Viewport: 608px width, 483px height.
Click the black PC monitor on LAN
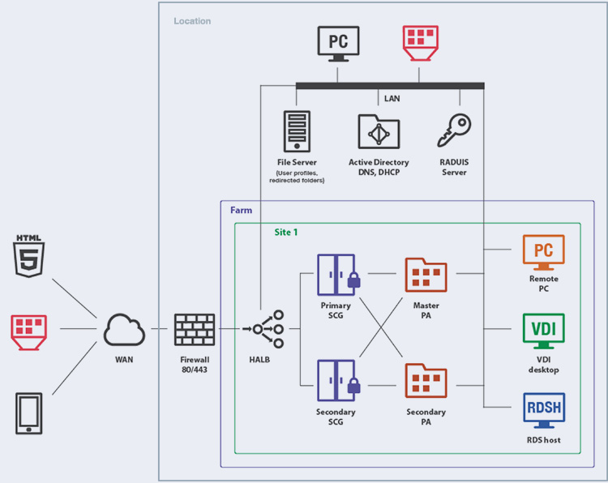pyautogui.click(x=338, y=44)
